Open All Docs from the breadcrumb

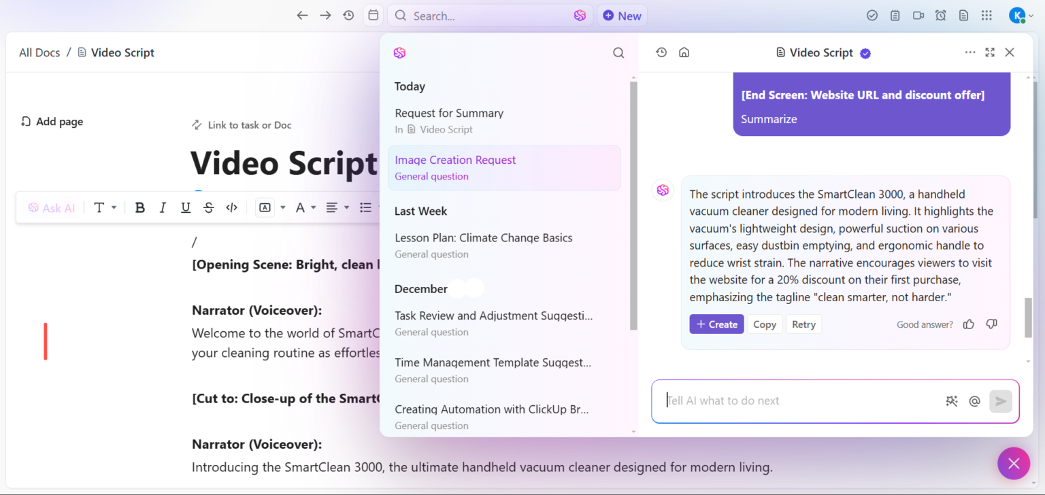tap(39, 52)
